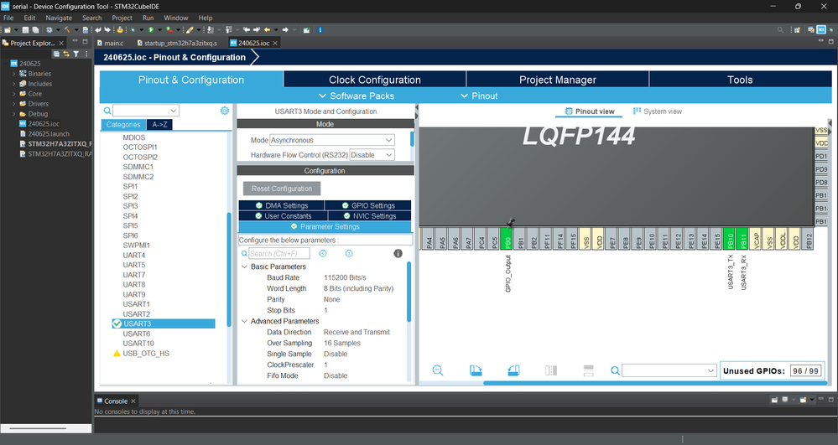Screen dimensions: 838x445
Task: Click the green PB11 pin USART3_RX
Action: 742,239
